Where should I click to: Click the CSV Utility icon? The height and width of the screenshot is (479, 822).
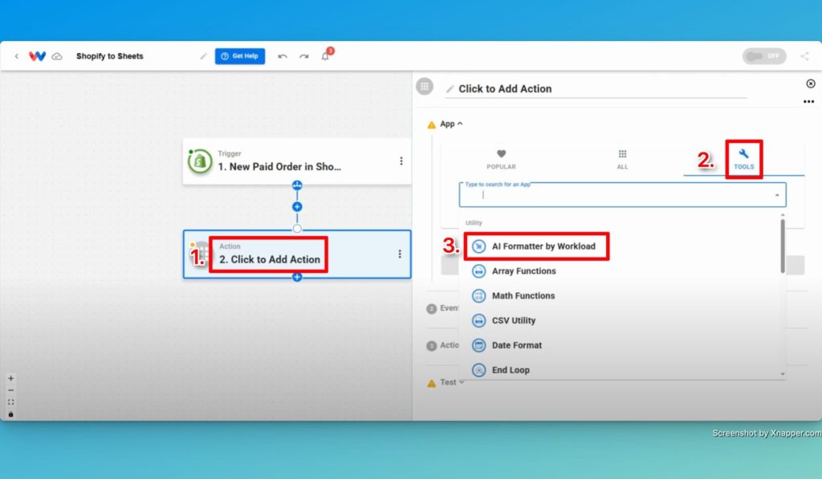(x=478, y=320)
